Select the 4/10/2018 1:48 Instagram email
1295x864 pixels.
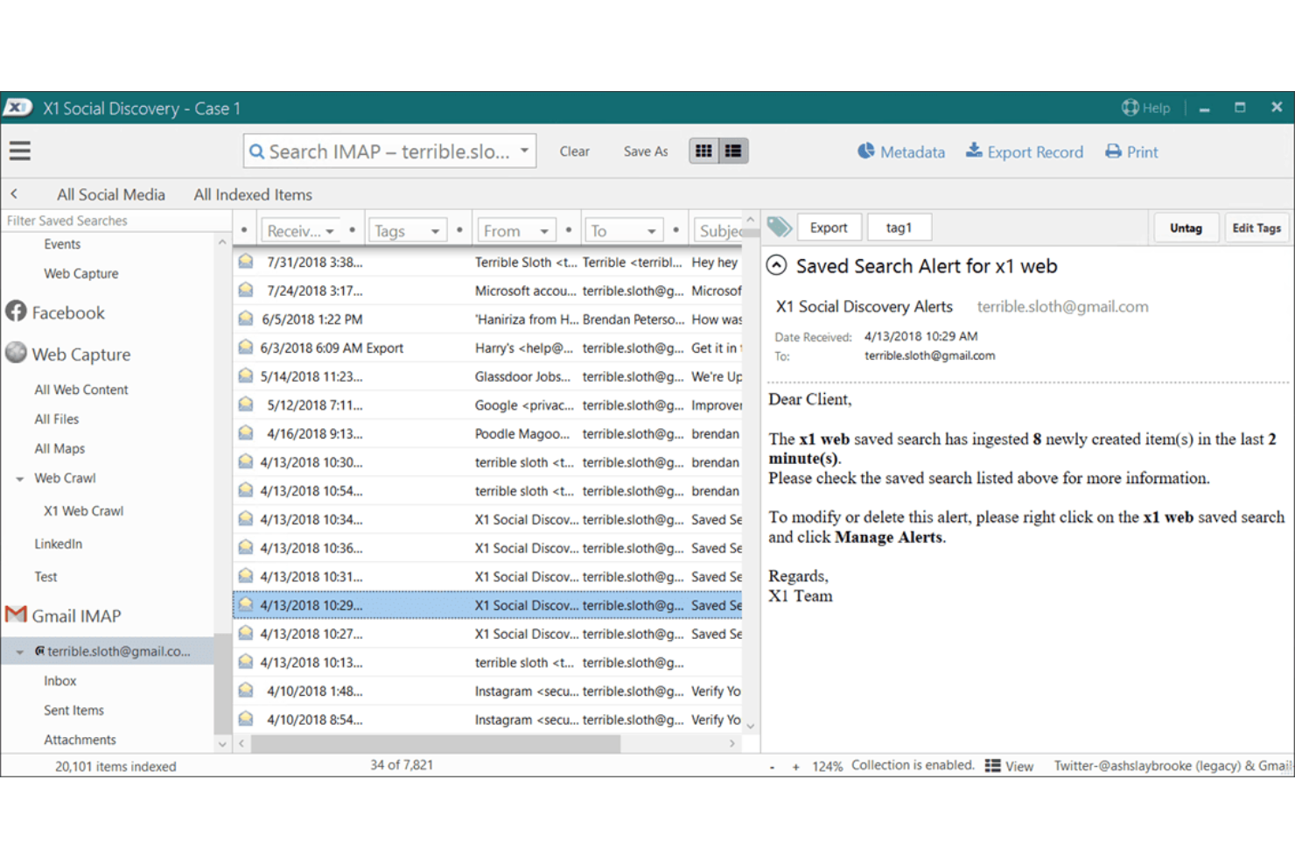click(487, 691)
